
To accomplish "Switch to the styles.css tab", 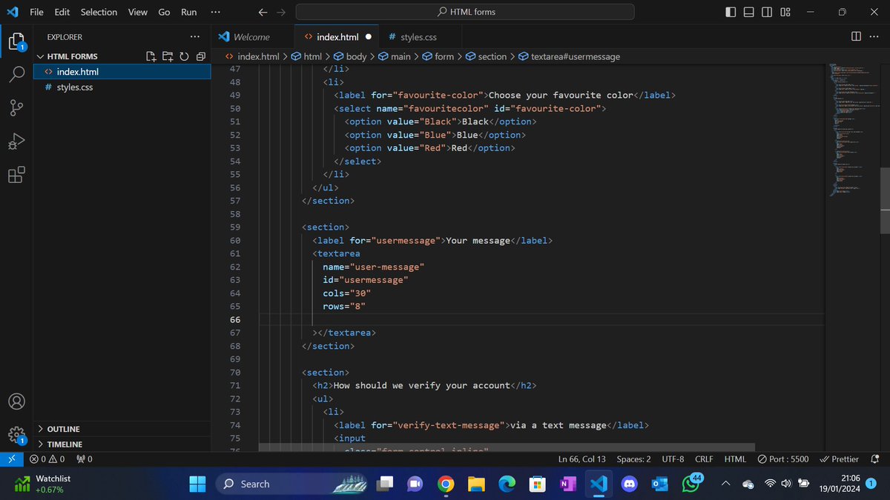I will (x=418, y=36).
